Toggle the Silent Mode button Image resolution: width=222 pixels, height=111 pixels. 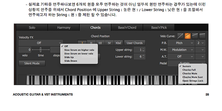[x=32, y=63]
